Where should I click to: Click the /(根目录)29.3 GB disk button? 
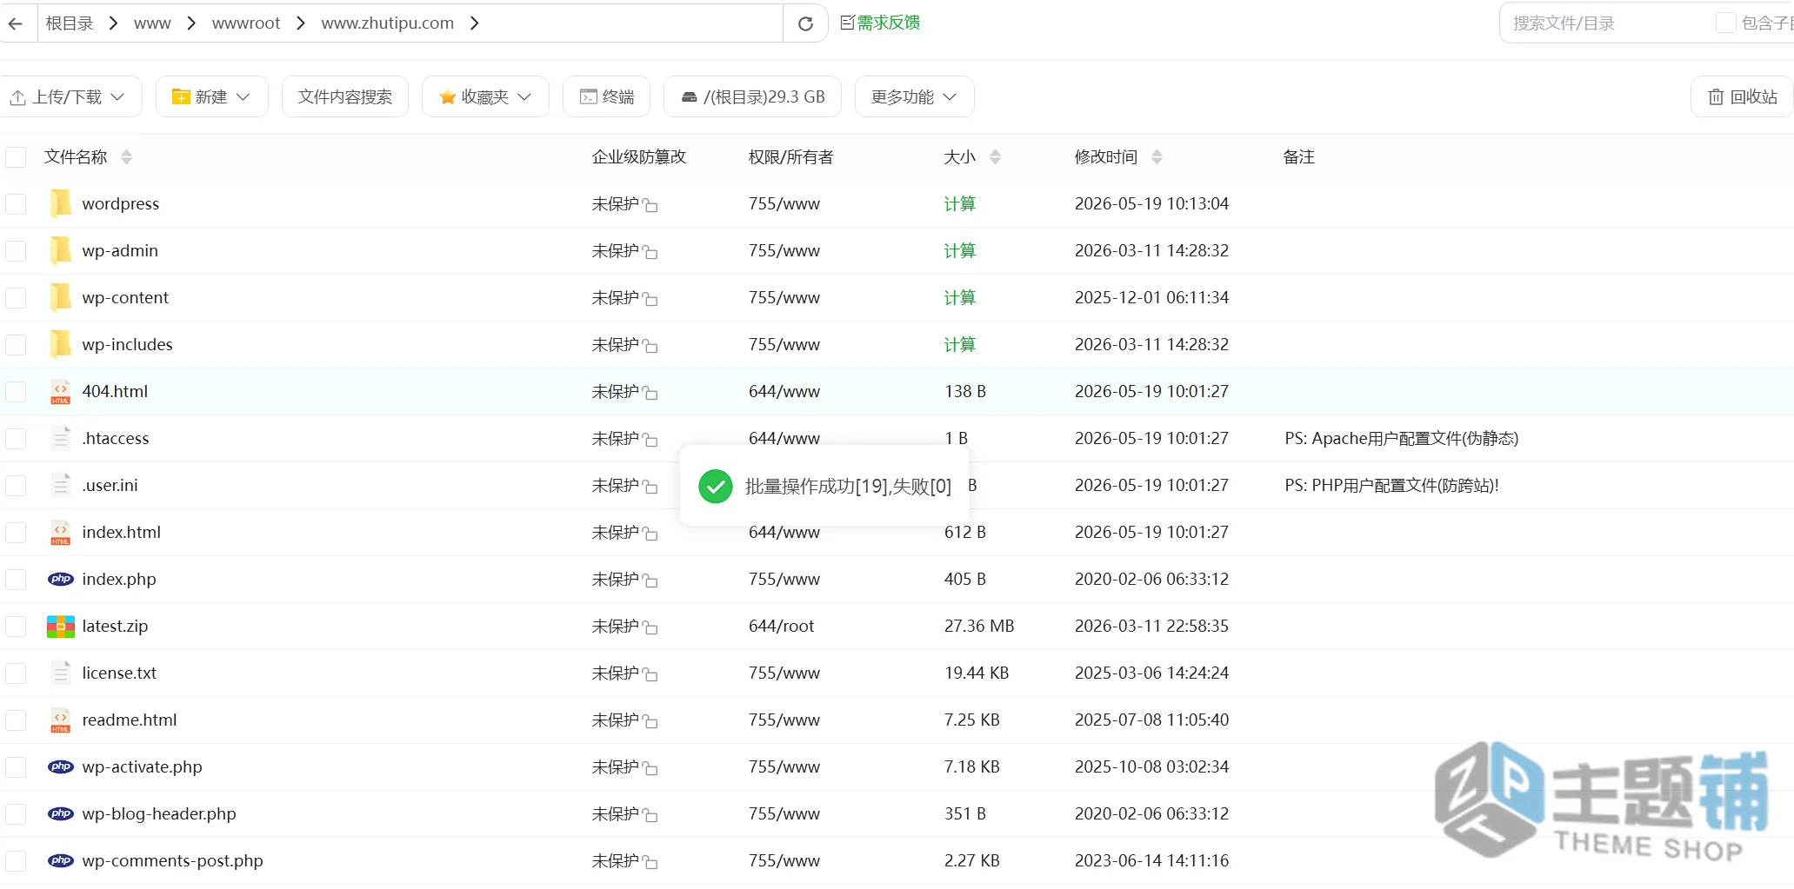pos(752,96)
